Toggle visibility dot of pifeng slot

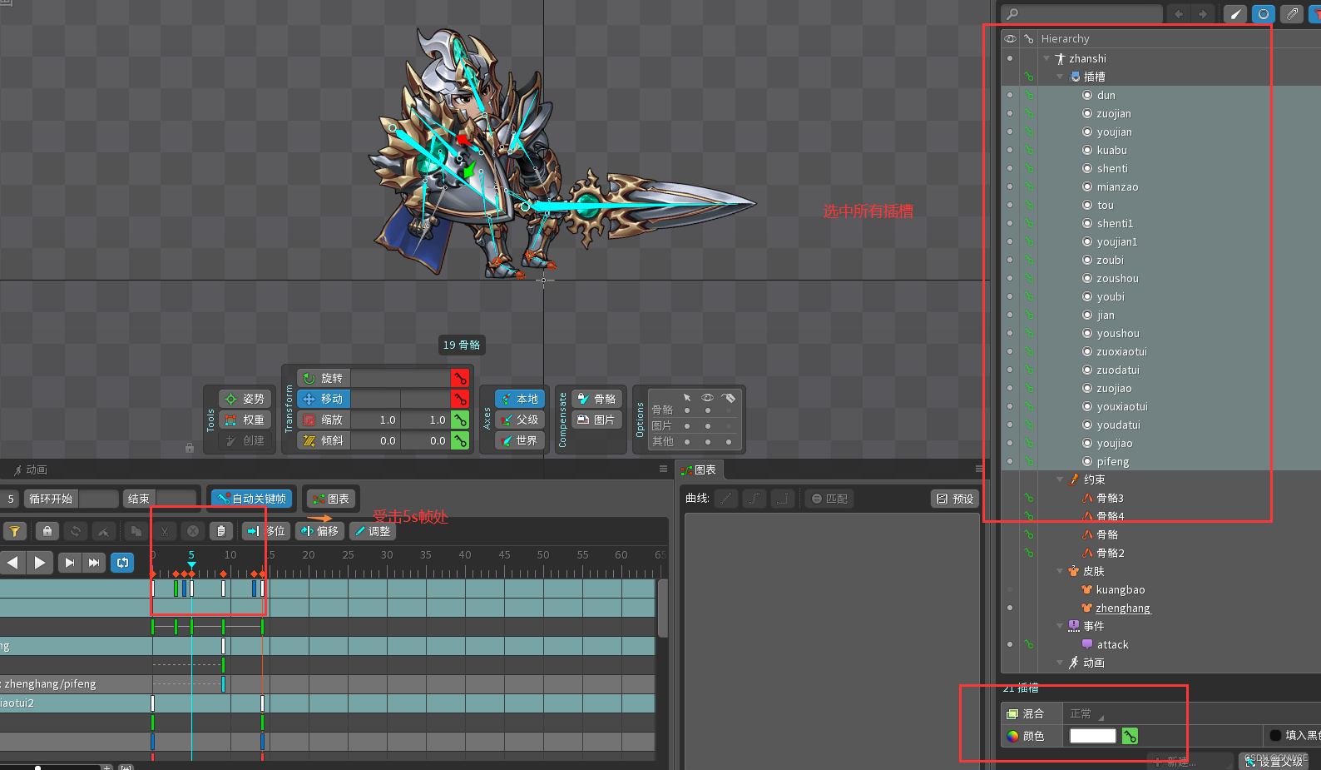[1010, 461]
